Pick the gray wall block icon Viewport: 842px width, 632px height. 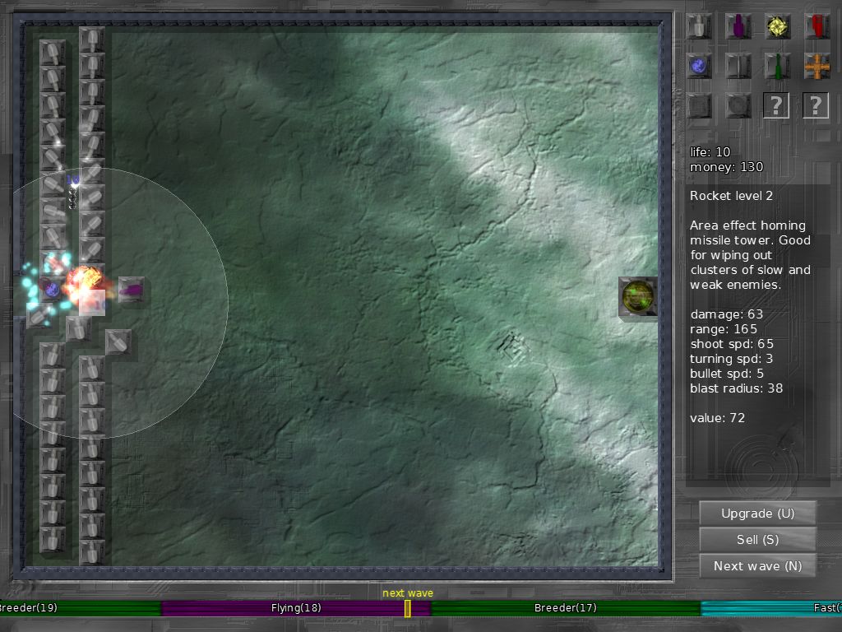[x=738, y=66]
